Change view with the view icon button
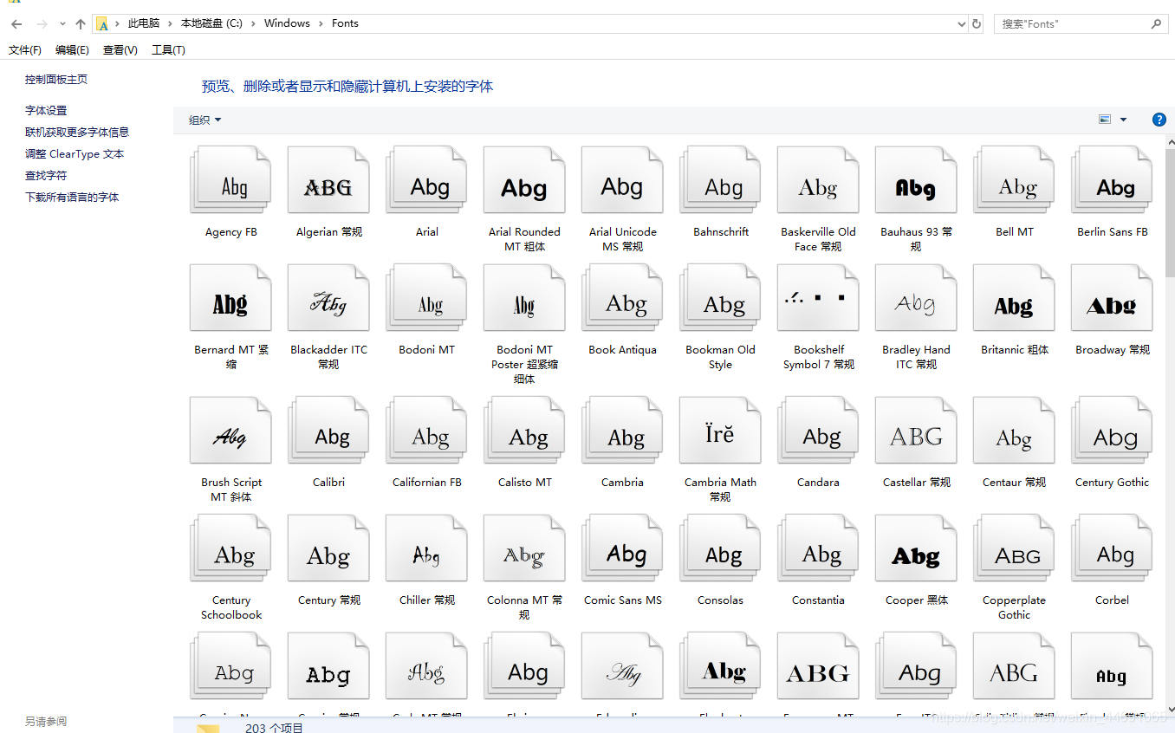Viewport: 1175px width, 733px height. coord(1105,120)
